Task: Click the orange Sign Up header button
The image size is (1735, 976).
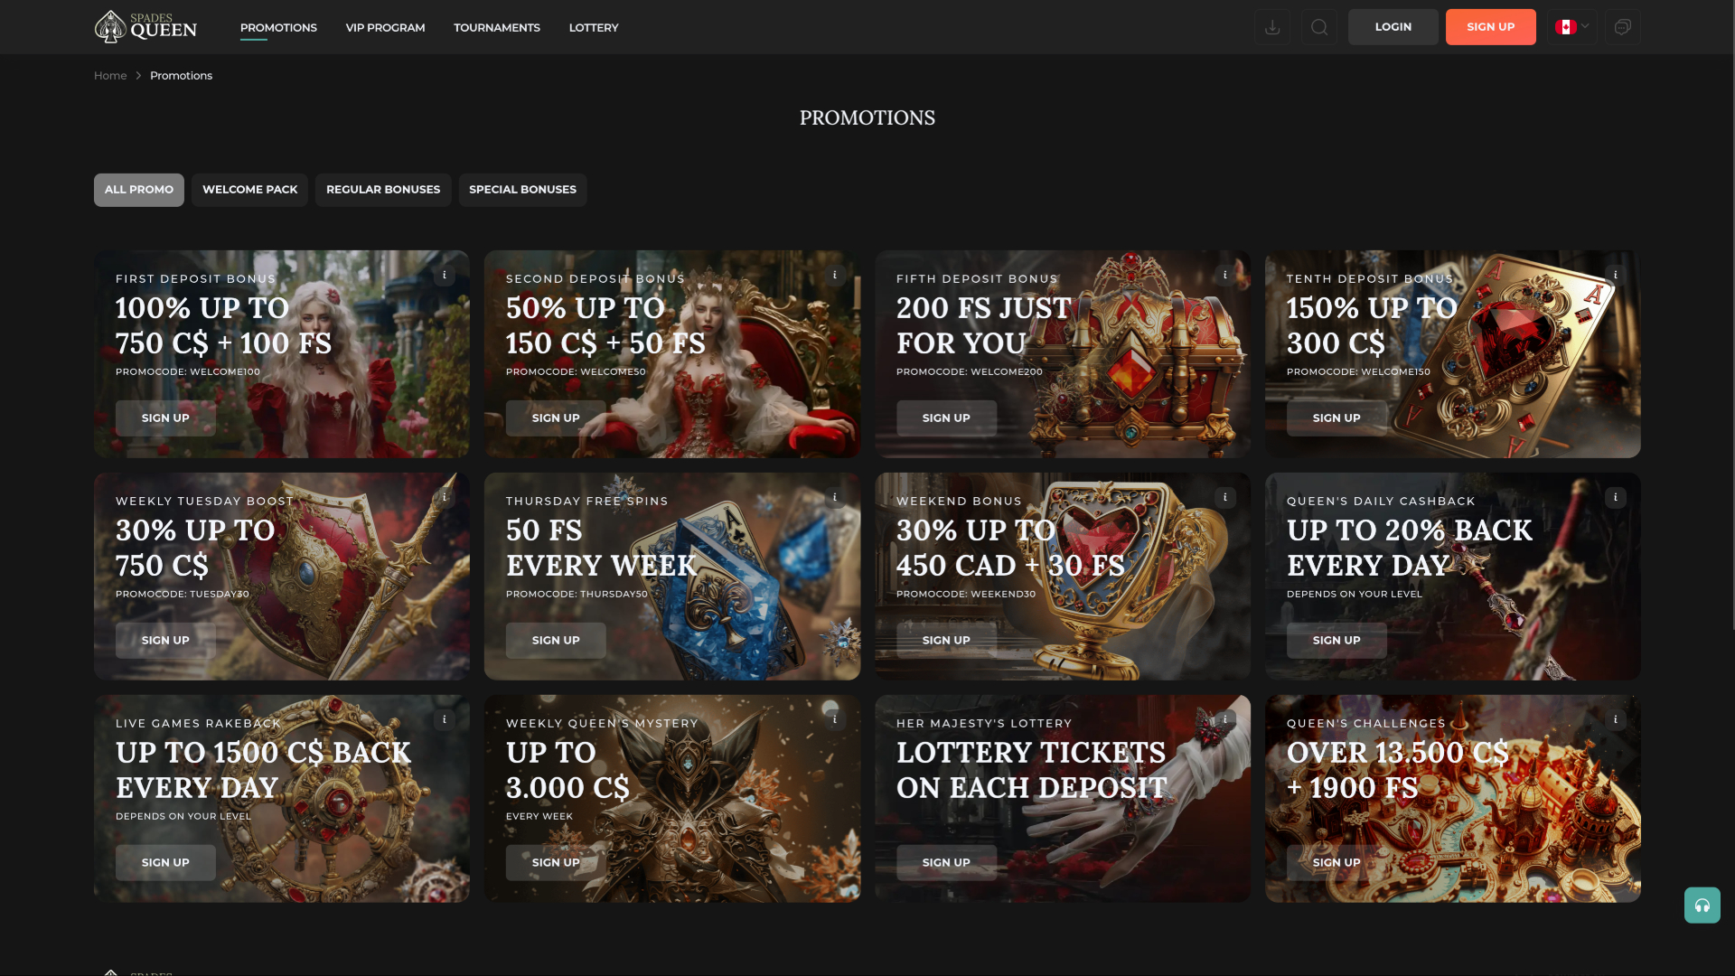Action: coord(1490,27)
